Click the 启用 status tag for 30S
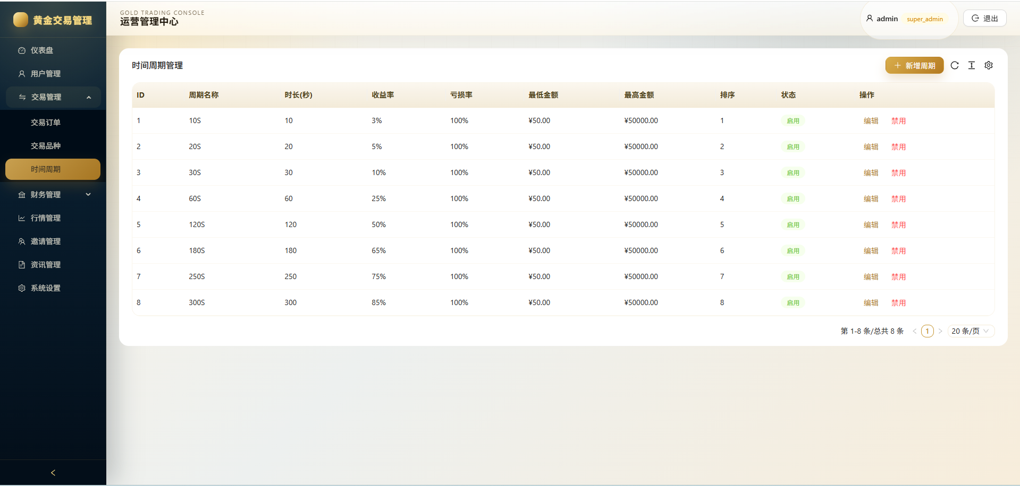 [793, 173]
